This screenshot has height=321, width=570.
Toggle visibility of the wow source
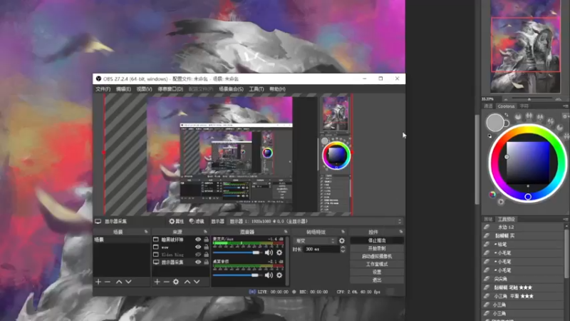(x=198, y=247)
